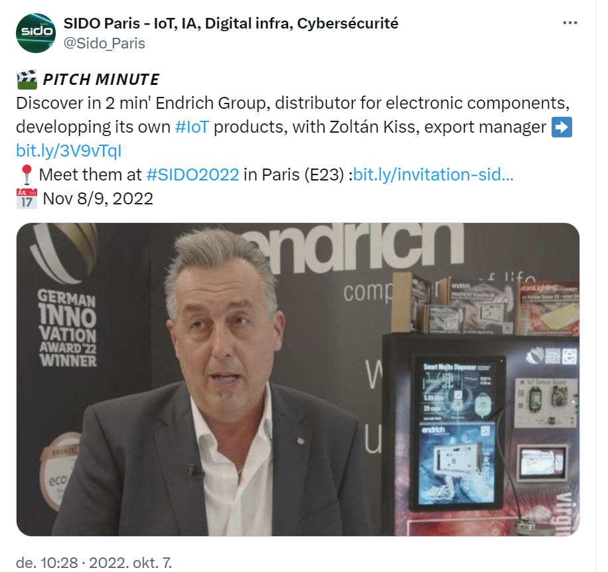Viewport: 608px width, 572px height.
Task: Click the red pushpin emoji
Action: pyautogui.click(x=27, y=175)
